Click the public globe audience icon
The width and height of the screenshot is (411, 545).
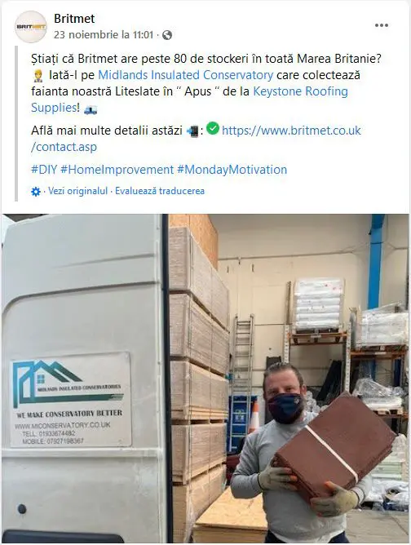(x=167, y=35)
